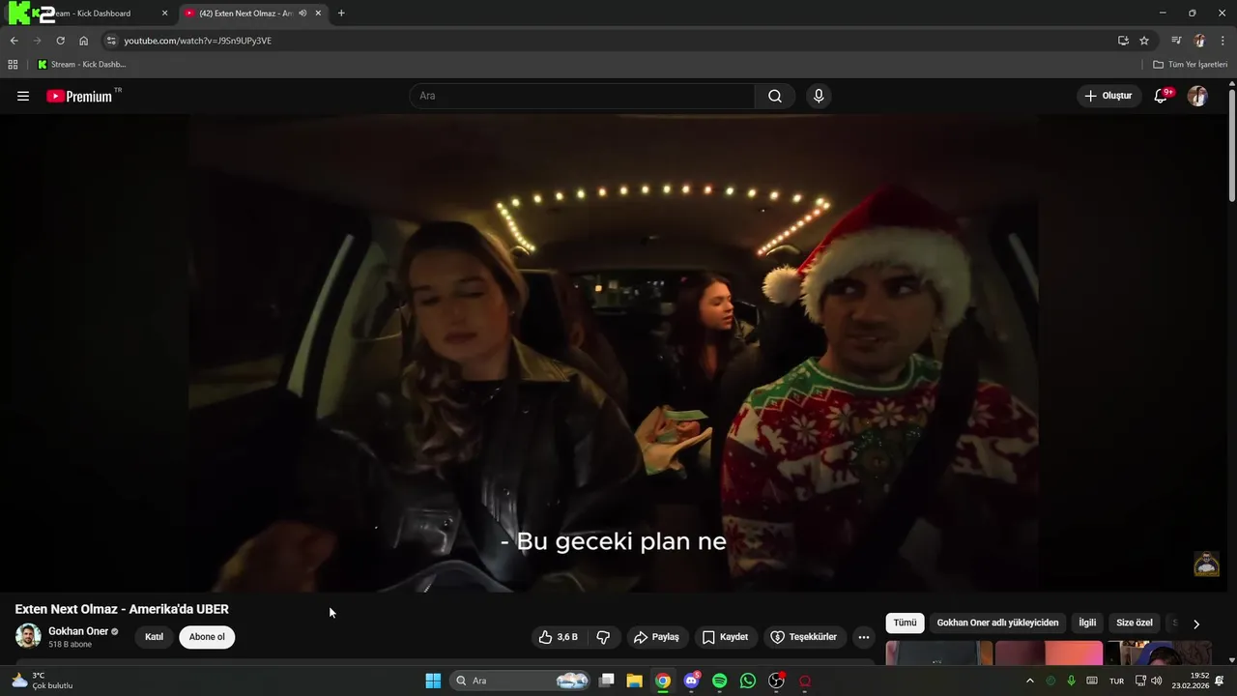Click the YouTube search magnifier button
Viewport: 1237px width, 696px height.
(775, 96)
